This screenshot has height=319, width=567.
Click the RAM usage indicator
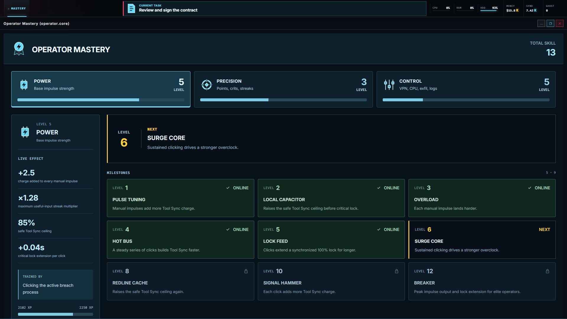tap(465, 8)
